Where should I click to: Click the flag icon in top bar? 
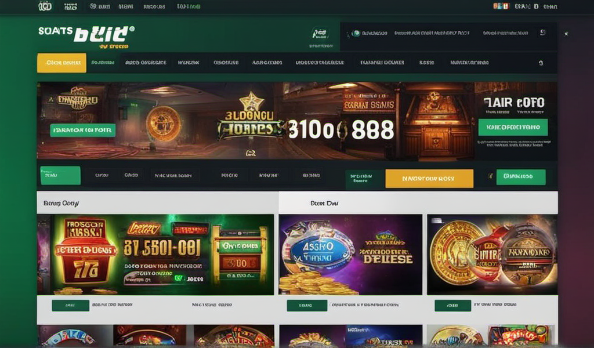click(501, 6)
